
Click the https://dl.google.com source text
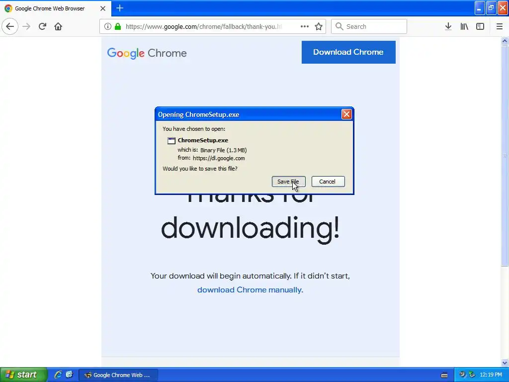tap(219, 158)
